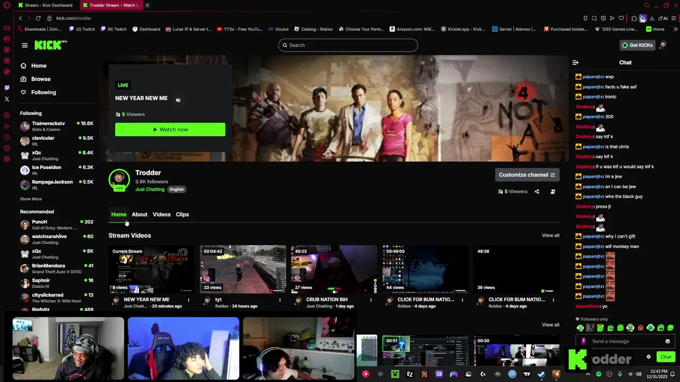Open options for tyt video
Image resolution: width=680 pixels, height=382 pixels.
[x=280, y=300]
